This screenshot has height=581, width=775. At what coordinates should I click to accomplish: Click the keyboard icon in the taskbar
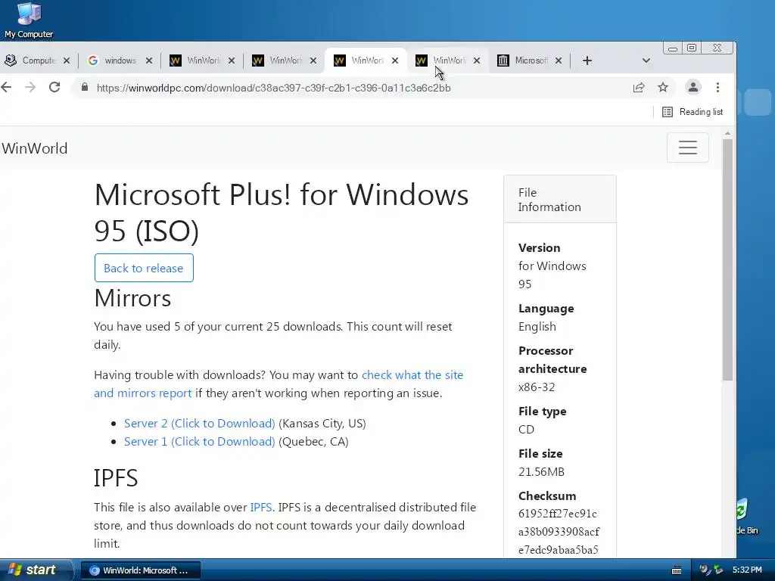[677, 570]
